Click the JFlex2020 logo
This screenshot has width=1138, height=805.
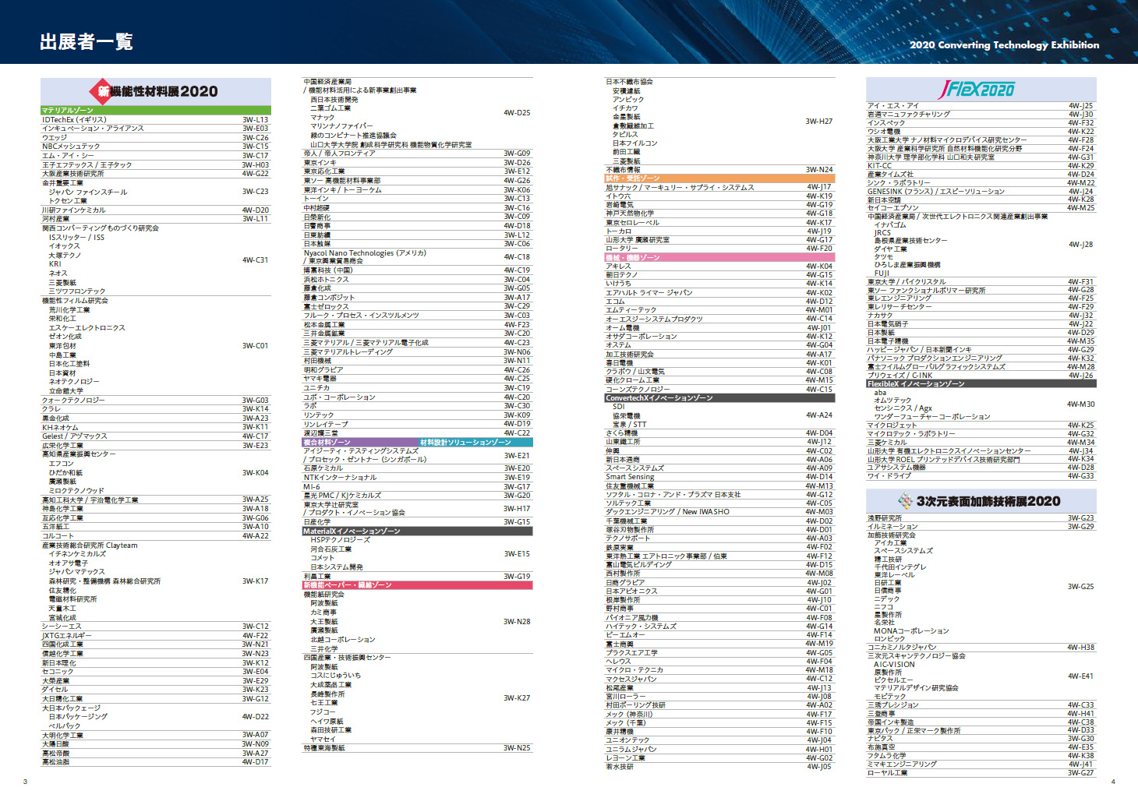[977, 89]
